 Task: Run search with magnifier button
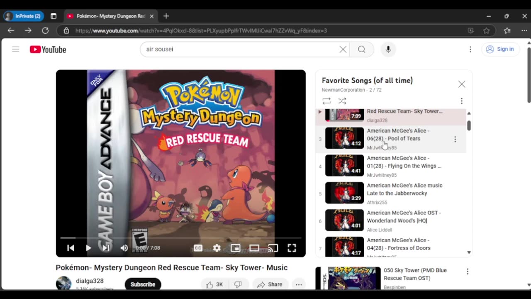point(362,49)
